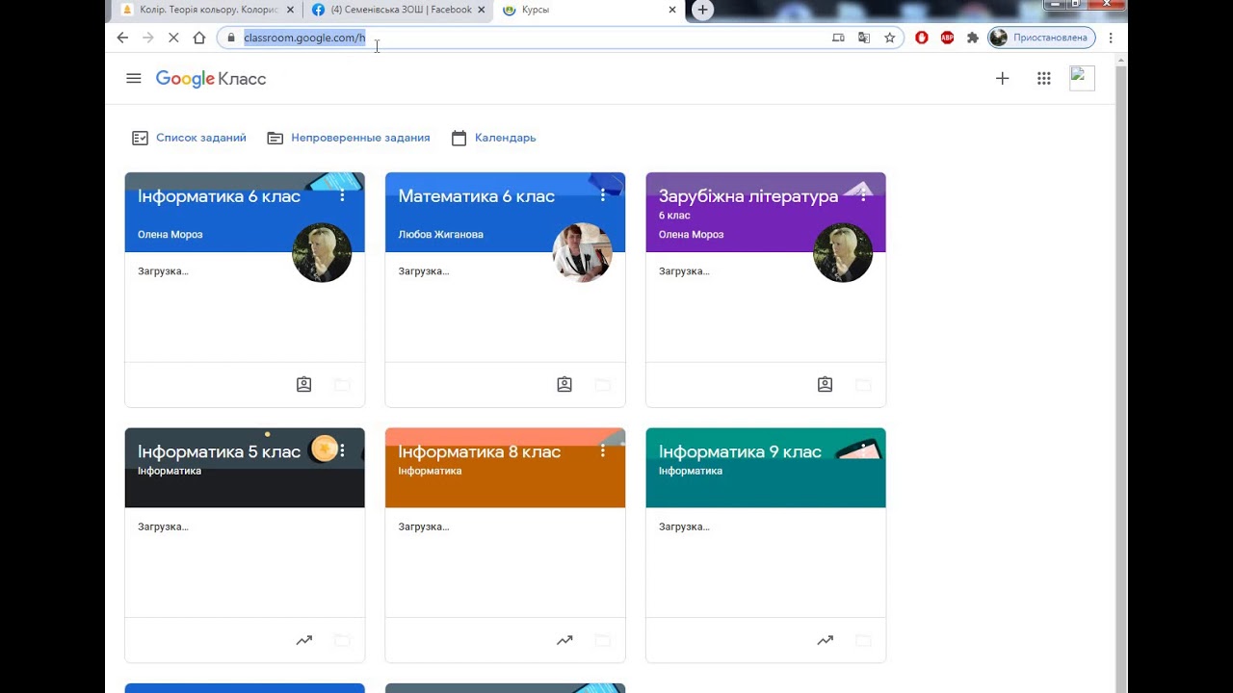The width and height of the screenshot is (1233, 693).
Task: Open the Інформатика 6 клас course
Action: 219,196
